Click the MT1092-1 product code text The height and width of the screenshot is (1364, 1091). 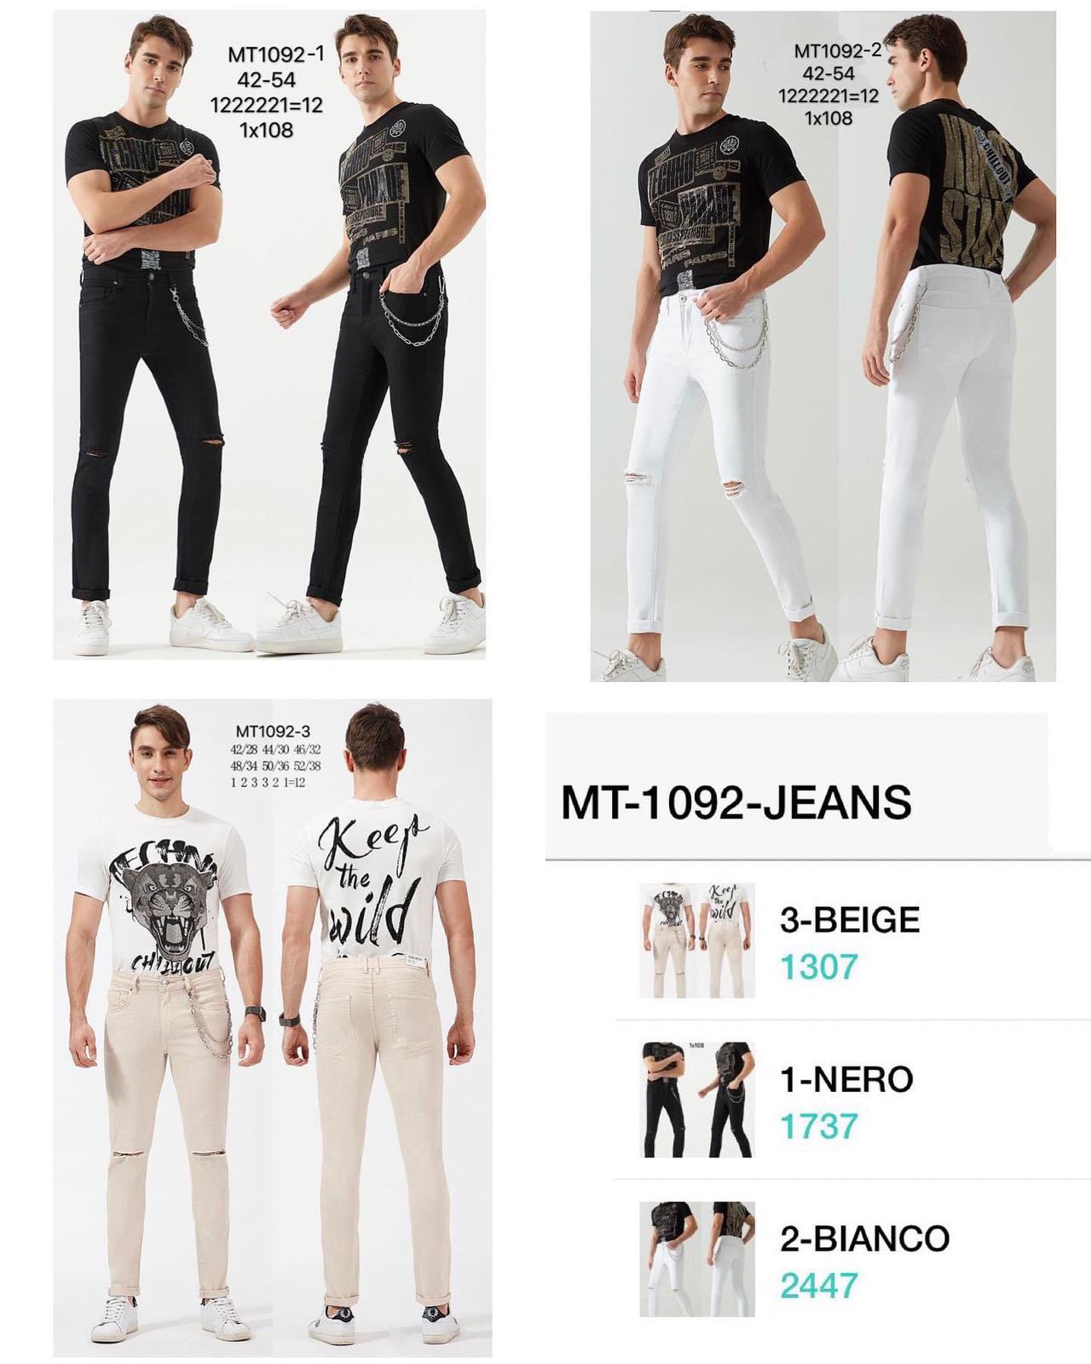point(275,55)
